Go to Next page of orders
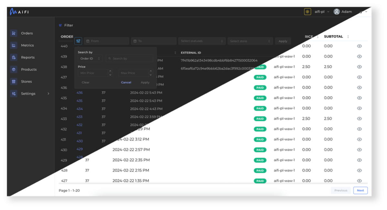387x210 pixels. [360, 190]
